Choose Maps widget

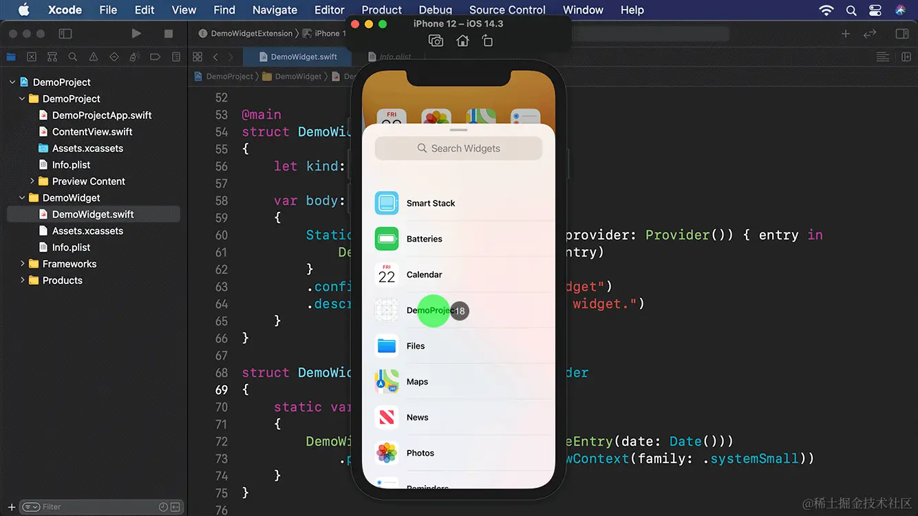coord(458,382)
